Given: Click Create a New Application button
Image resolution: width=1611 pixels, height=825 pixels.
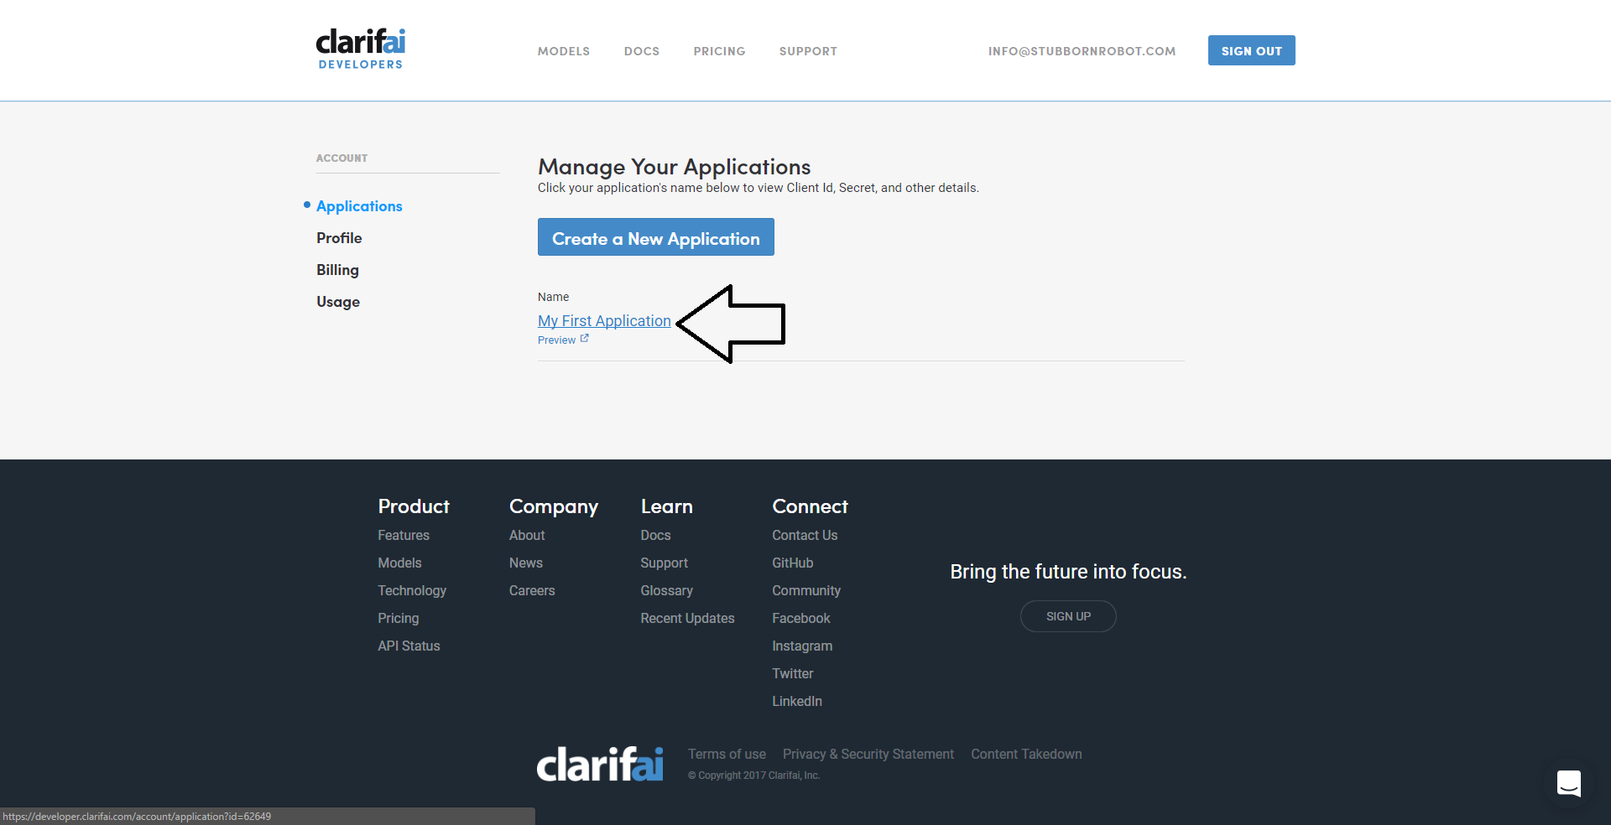Looking at the screenshot, I should [656, 237].
